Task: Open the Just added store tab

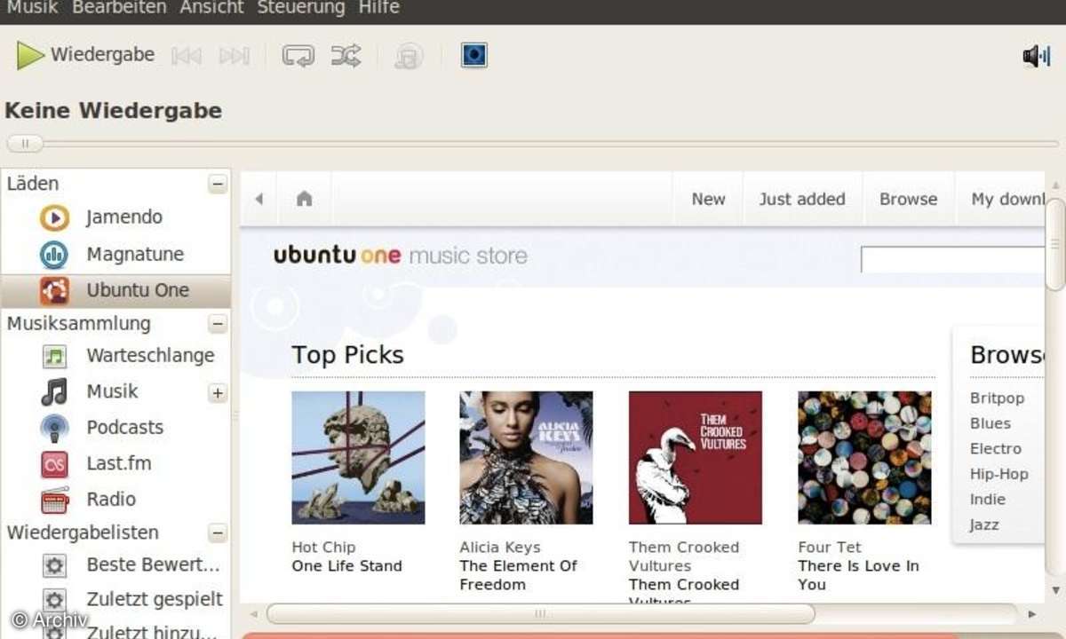Action: 802,199
